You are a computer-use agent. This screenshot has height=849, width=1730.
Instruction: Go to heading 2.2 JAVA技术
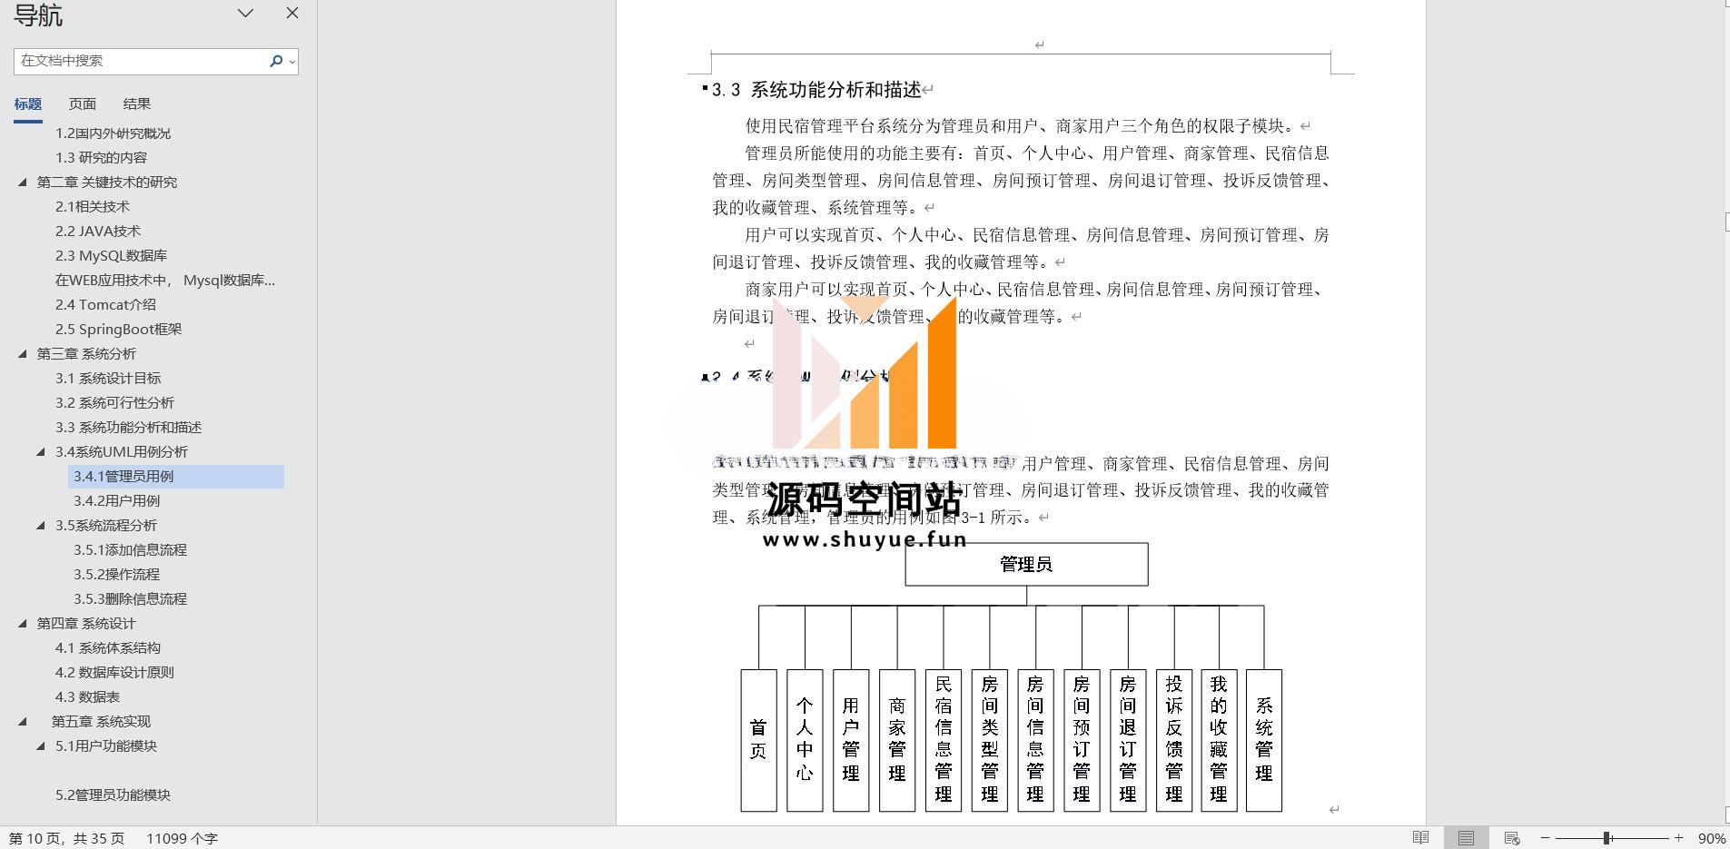97,231
